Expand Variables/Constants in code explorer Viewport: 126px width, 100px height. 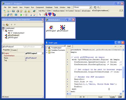click(x=47, y=50)
